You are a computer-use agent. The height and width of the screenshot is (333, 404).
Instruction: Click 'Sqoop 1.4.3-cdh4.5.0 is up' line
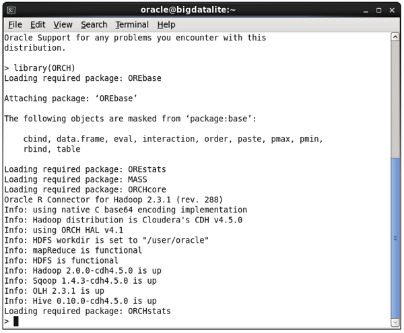(80, 280)
